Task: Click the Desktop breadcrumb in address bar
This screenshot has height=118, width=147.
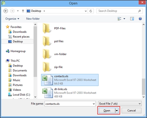Action: coord(36,11)
